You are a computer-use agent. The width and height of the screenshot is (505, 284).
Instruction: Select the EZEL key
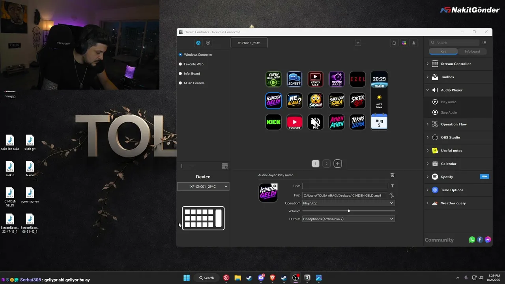[x=358, y=79]
